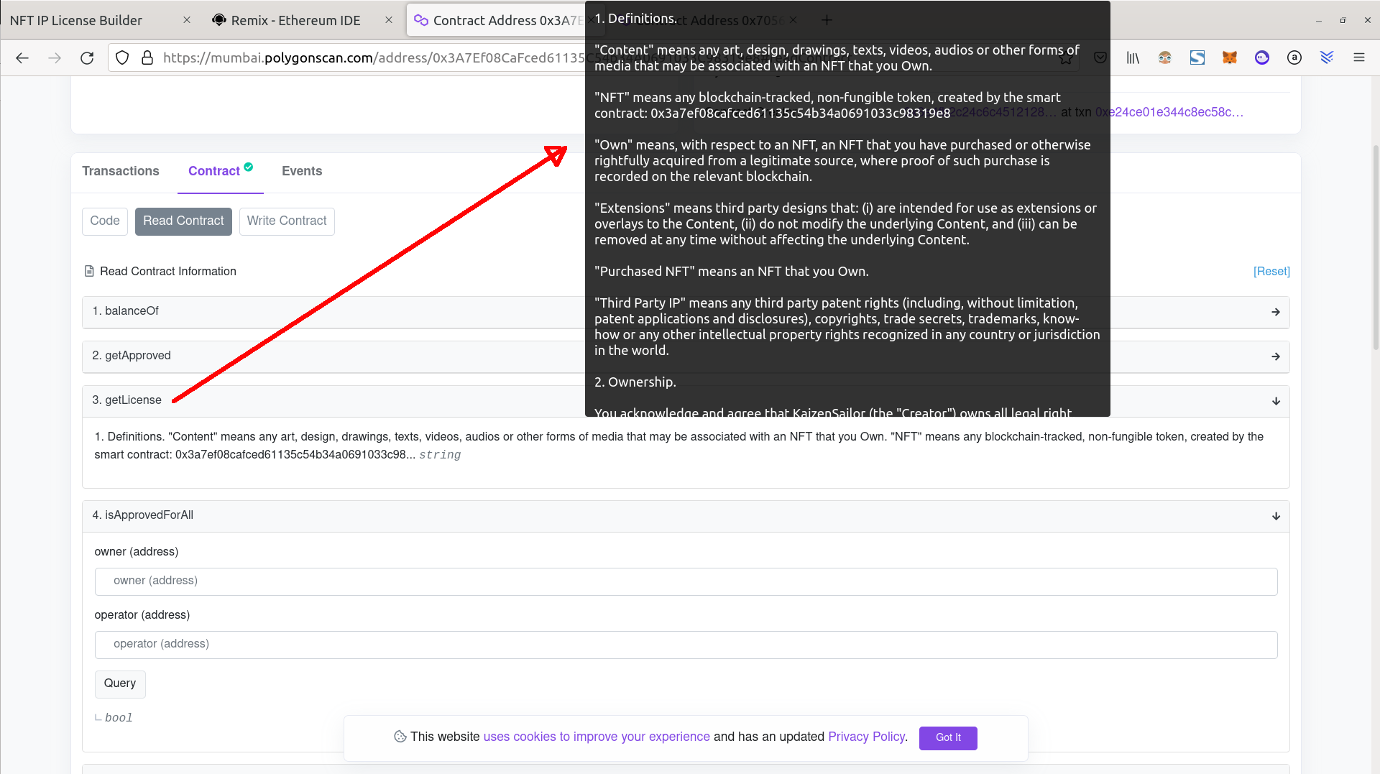This screenshot has width=1380, height=774.
Task: Switch to NFT IP License Builder tab
Action: (76, 20)
